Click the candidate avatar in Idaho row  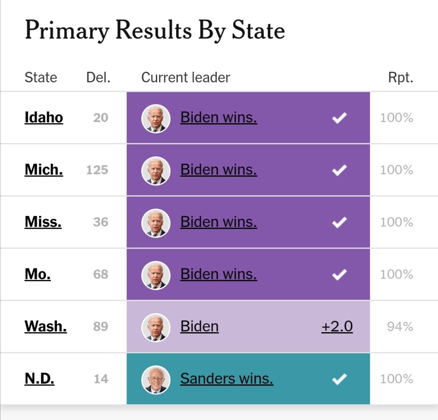point(156,118)
